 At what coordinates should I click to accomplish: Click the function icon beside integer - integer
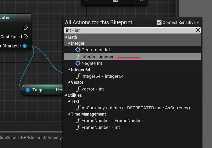(x=78, y=56)
